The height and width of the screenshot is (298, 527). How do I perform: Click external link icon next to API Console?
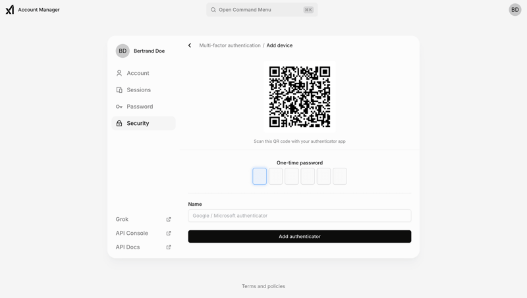pos(169,234)
